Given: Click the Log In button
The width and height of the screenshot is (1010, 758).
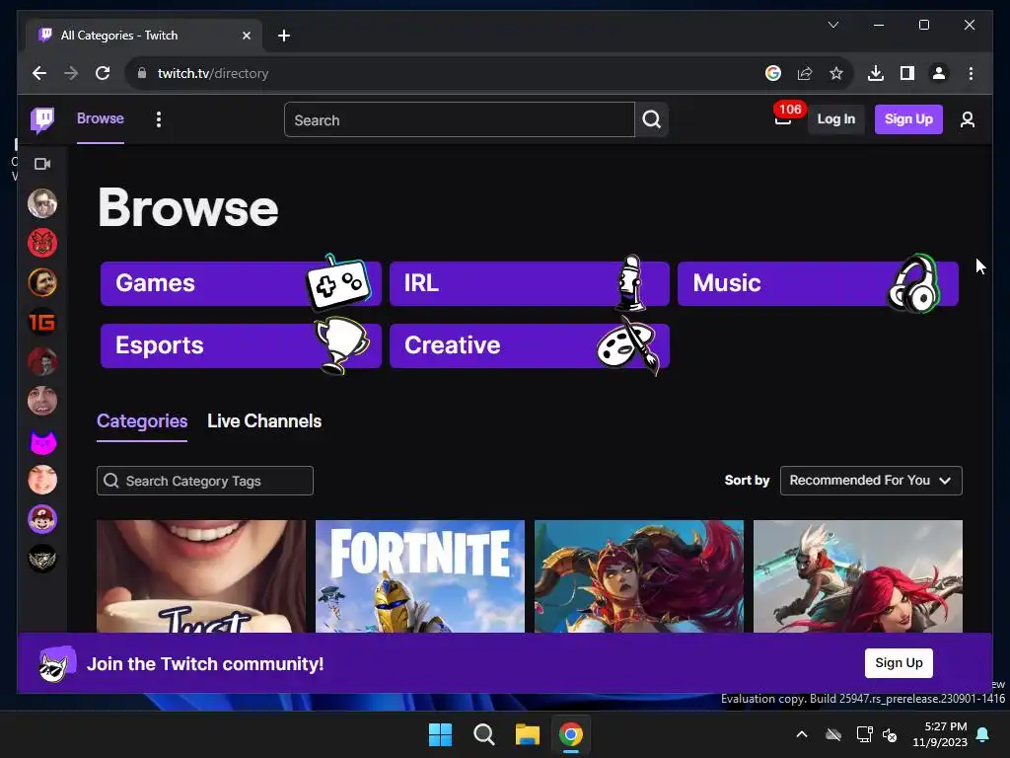Looking at the screenshot, I should point(835,119).
